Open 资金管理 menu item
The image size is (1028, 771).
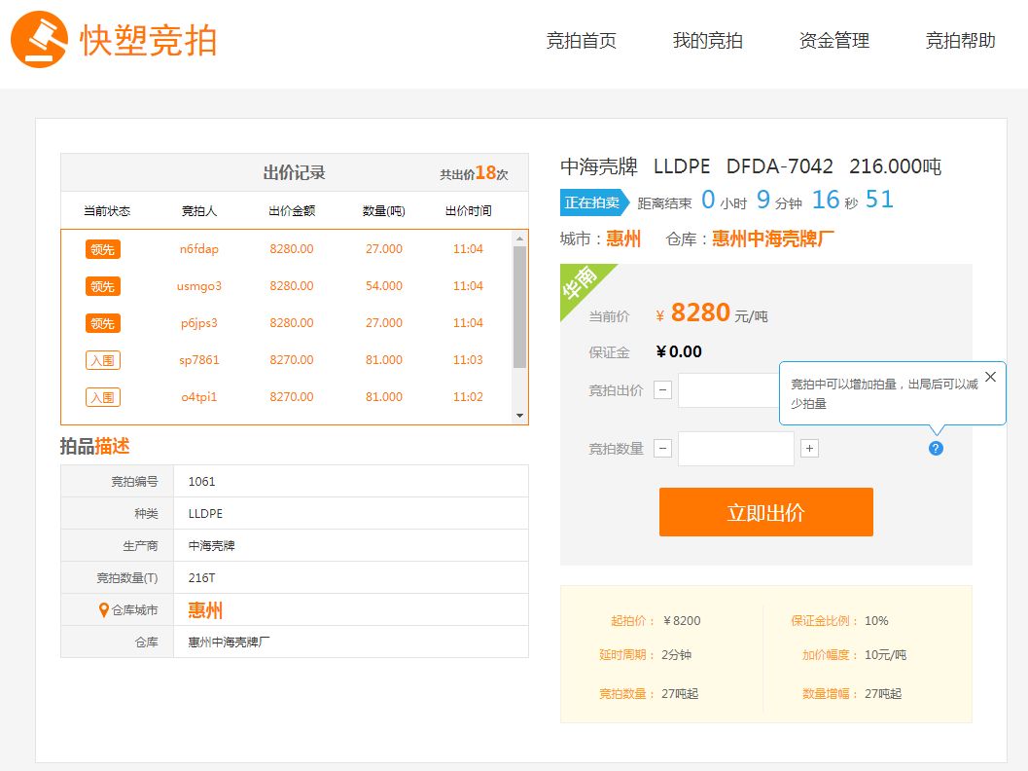point(833,41)
